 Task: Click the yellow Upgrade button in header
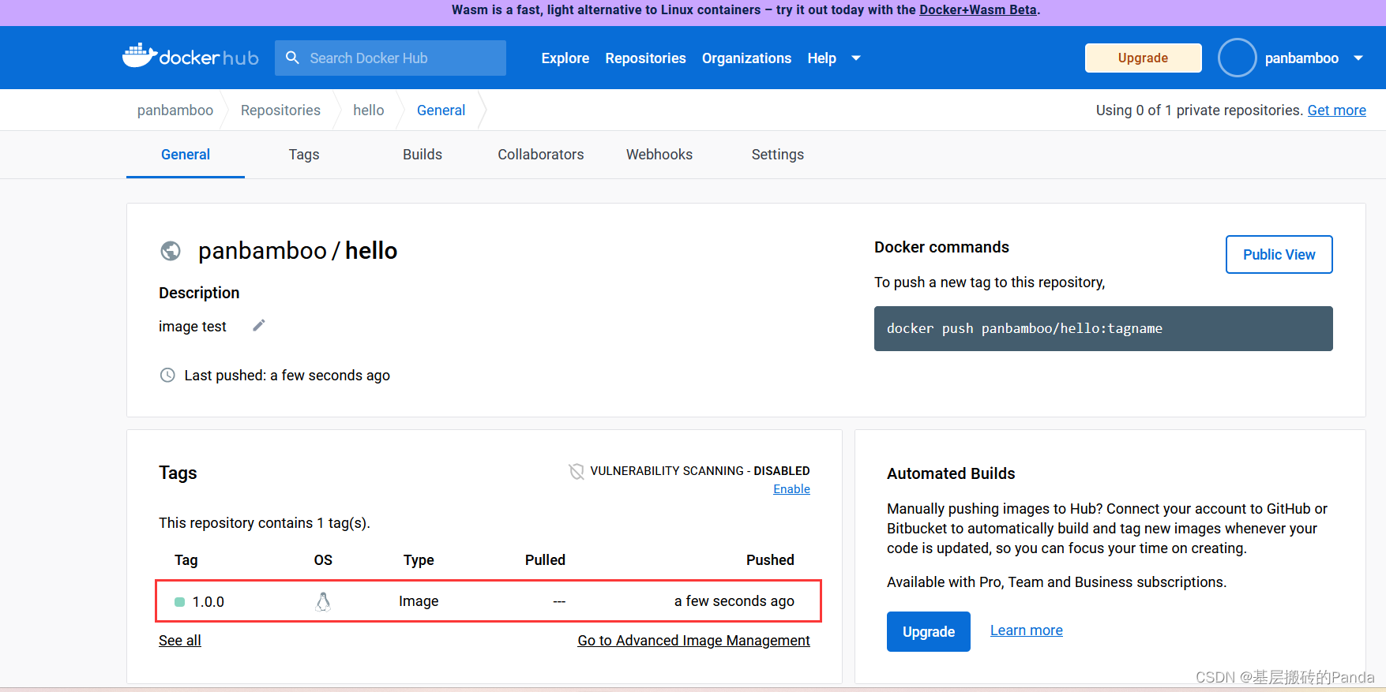click(x=1143, y=58)
